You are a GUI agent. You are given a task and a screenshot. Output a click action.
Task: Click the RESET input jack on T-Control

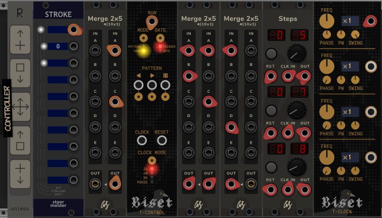tap(162, 140)
